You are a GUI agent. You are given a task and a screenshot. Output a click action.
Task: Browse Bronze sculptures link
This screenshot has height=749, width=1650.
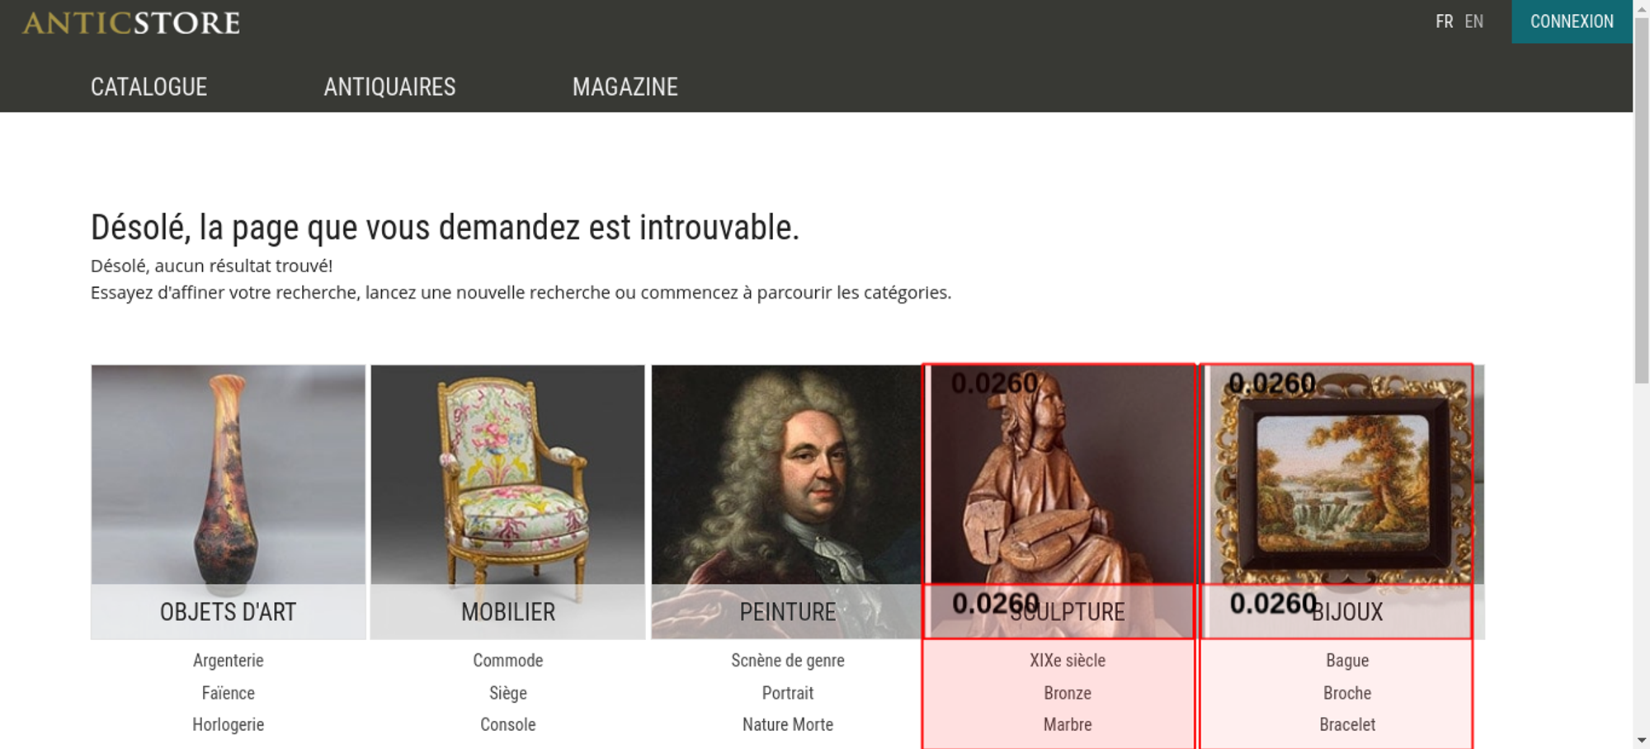pos(1068,693)
